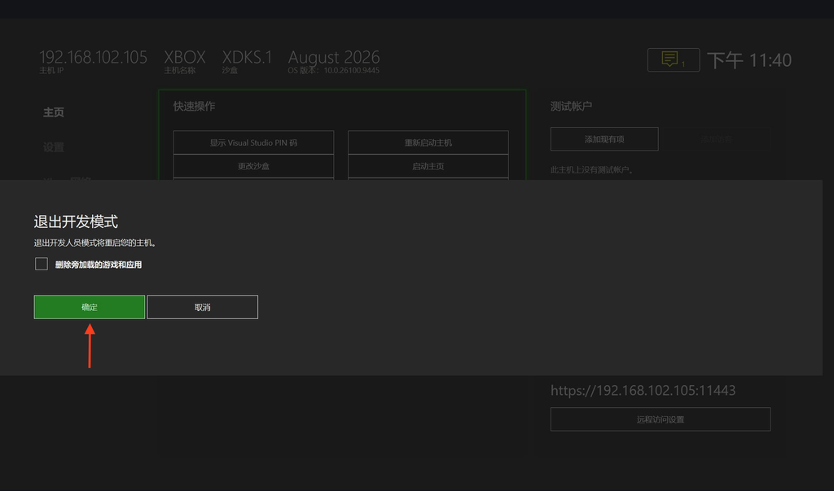Select 设置 in the sidebar
Viewport: 834px width, 491px height.
coord(53,147)
